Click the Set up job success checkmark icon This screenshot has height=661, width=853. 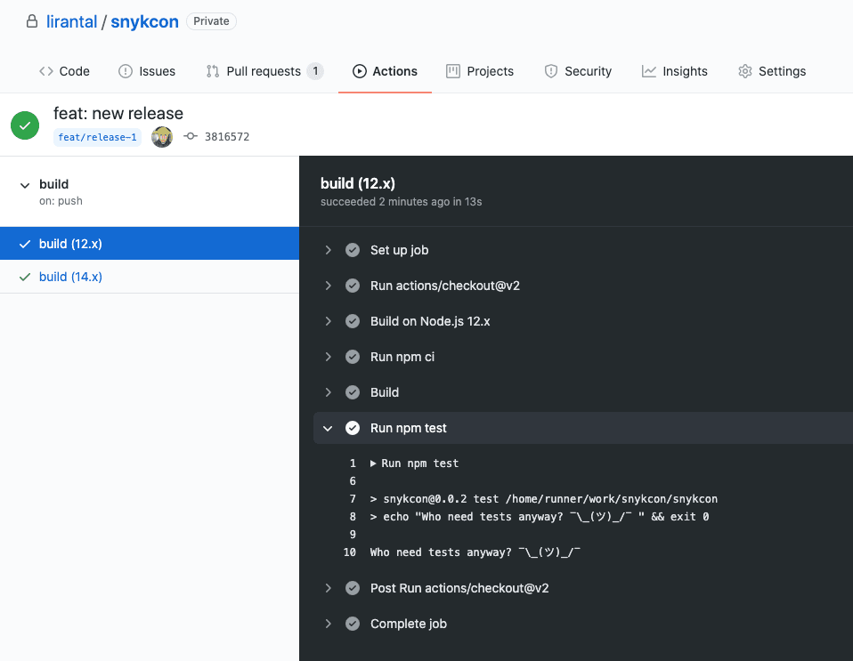353,250
